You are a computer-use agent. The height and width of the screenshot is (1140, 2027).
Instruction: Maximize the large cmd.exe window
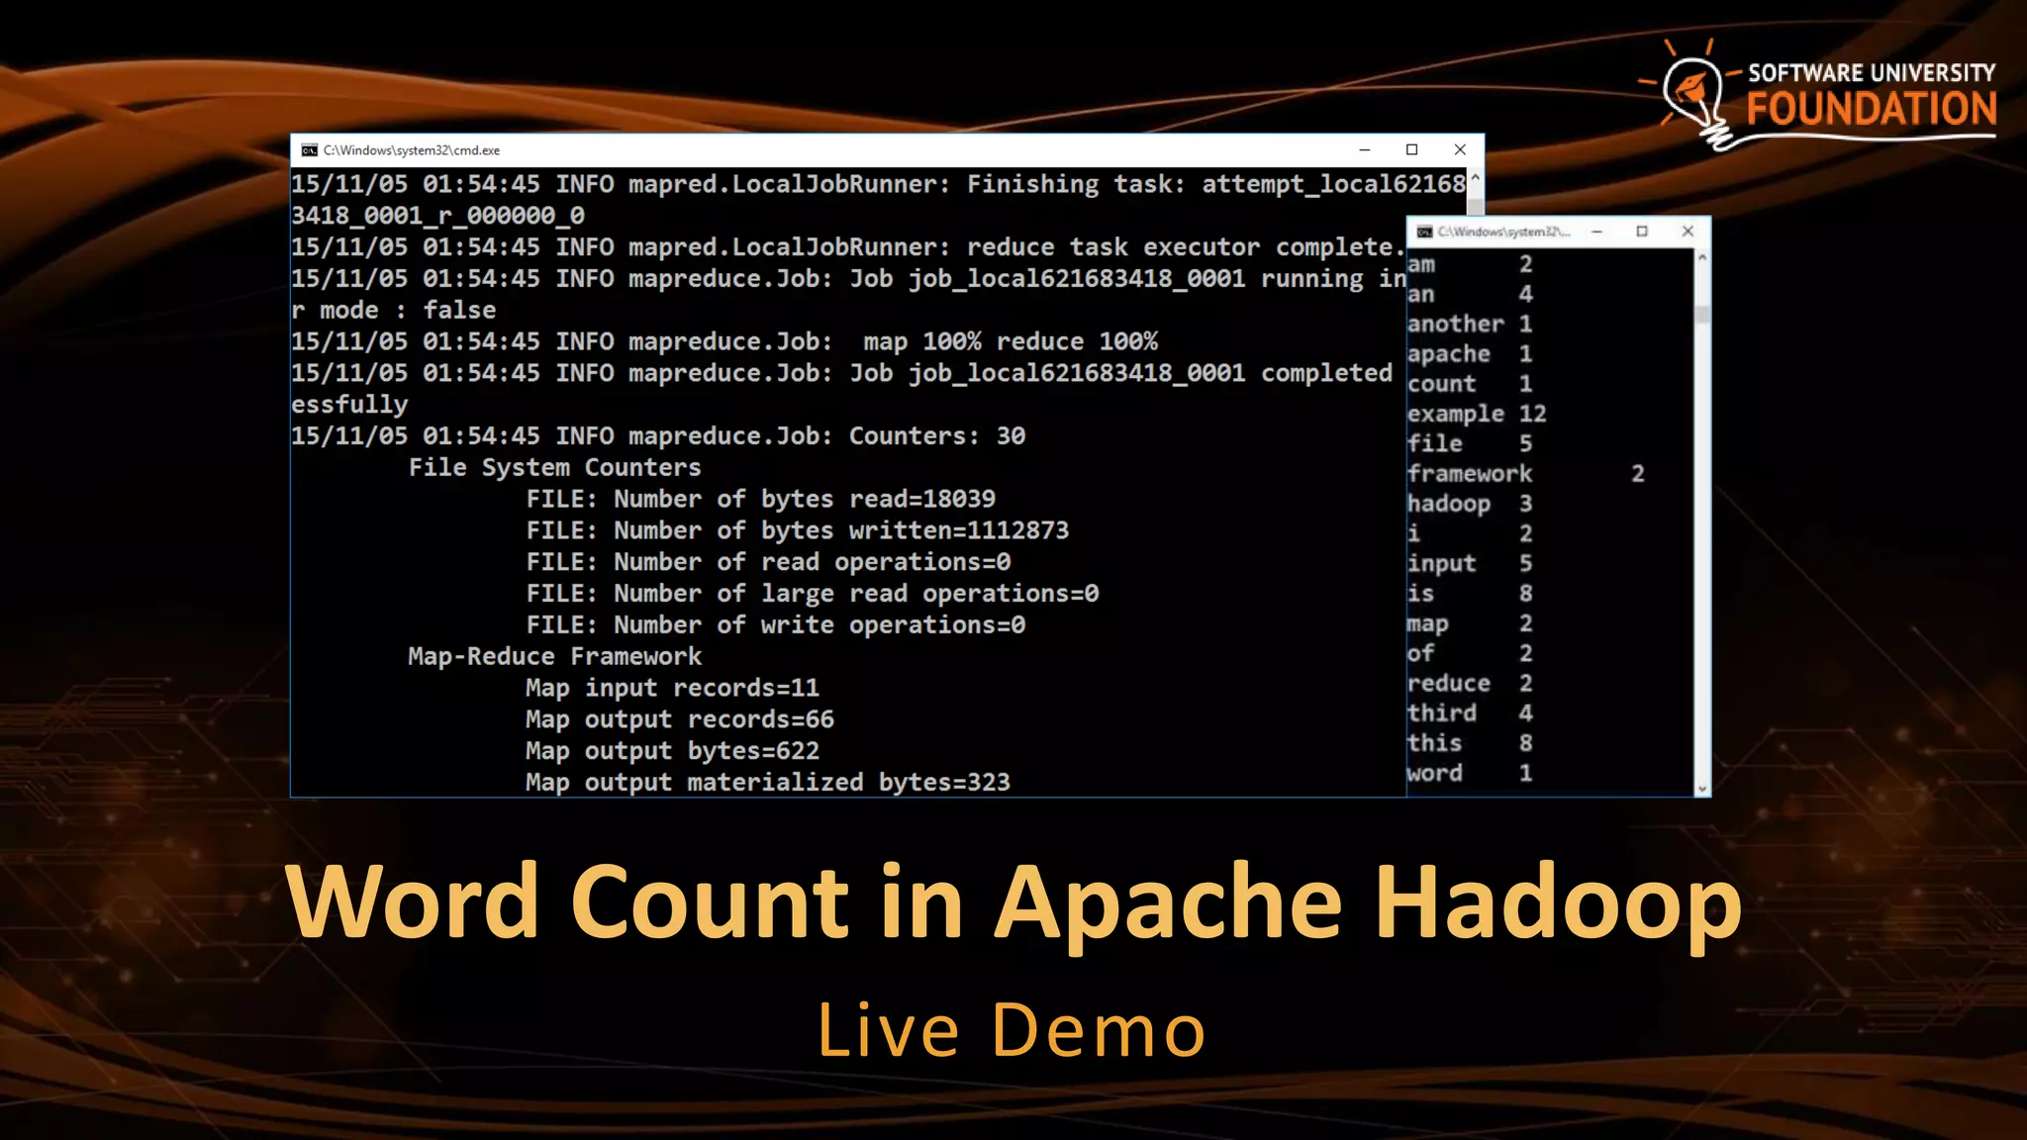[x=1412, y=150]
